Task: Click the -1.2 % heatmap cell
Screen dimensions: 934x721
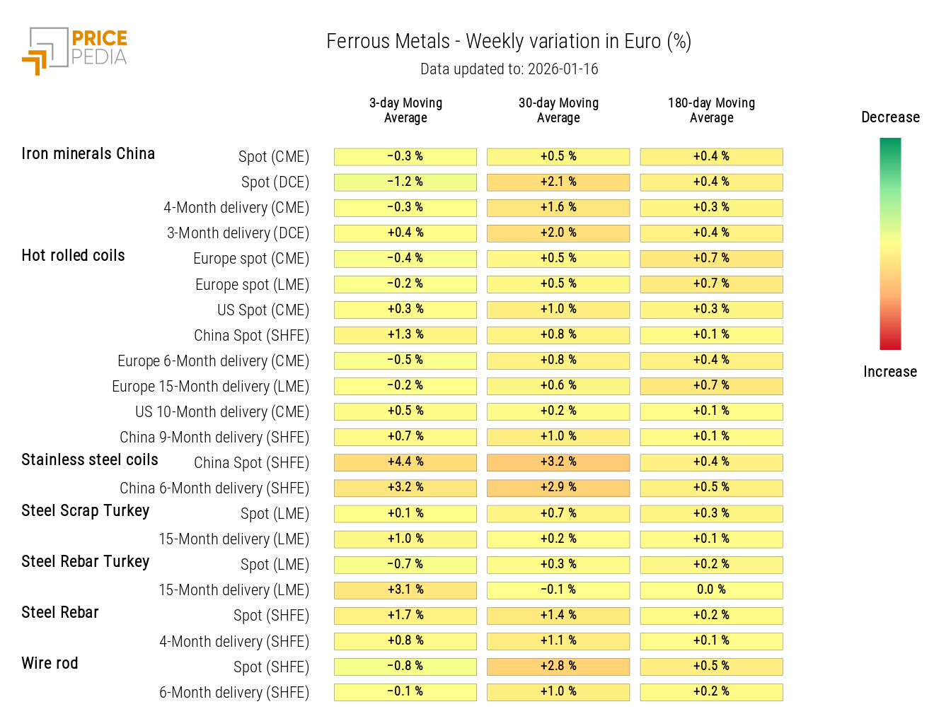Action: (x=405, y=182)
